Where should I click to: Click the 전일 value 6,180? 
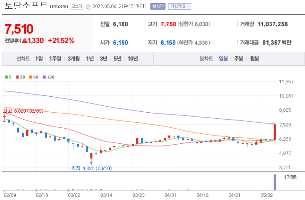pyautogui.click(x=120, y=24)
